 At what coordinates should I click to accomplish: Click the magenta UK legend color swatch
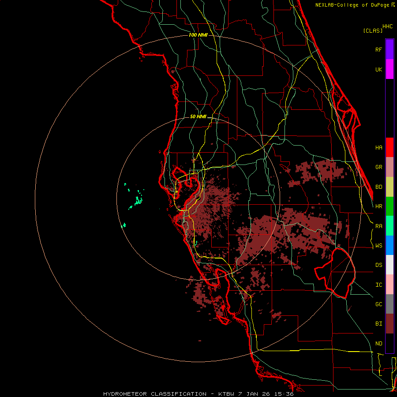[x=390, y=69]
